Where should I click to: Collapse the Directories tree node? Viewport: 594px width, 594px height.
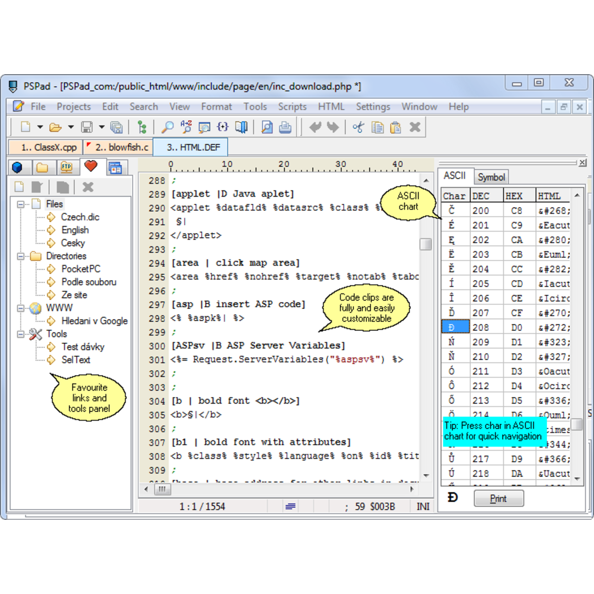pos(20,256)
